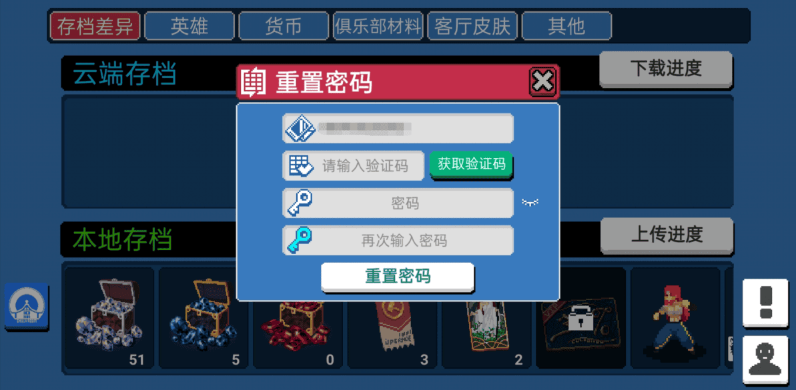This screenshot has width=796, height=390.
Task: Click the 获取验证码 button
Action: click(472, 165)
